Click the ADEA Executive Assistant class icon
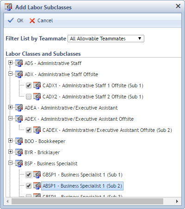The image size is (185, 209). pos(19,108)
